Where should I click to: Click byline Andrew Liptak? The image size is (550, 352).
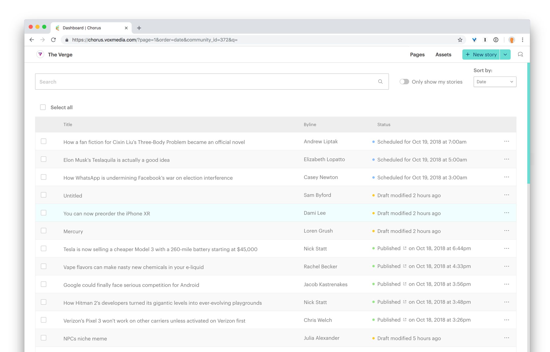[x=321, y=141]
